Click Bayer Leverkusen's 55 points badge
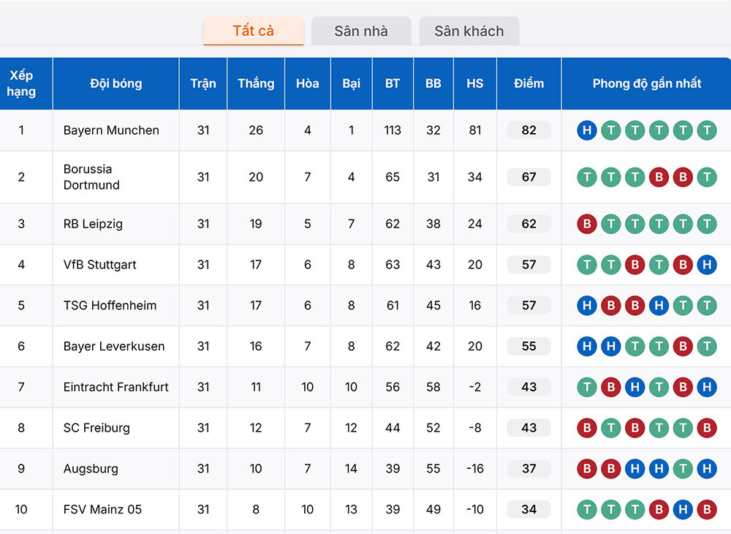Image resolution: width=731 pixels, height=534 pixels. point(529,346)
